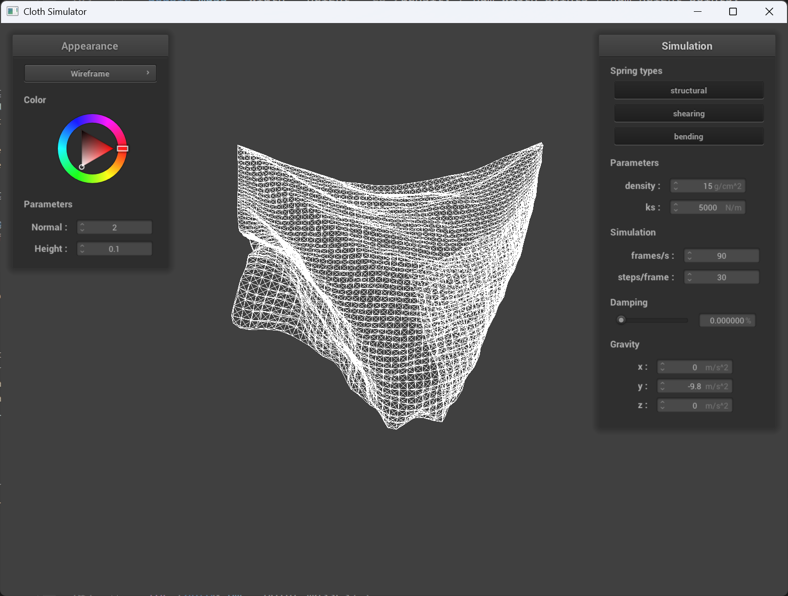Click the ks spring constant field
The width and height of the screenshot is (788, 596).
[708, 207]
